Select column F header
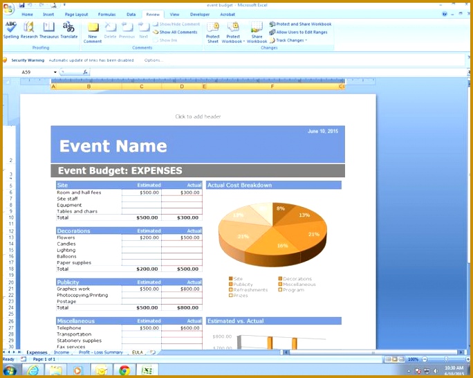 click(x=272, y=87)
